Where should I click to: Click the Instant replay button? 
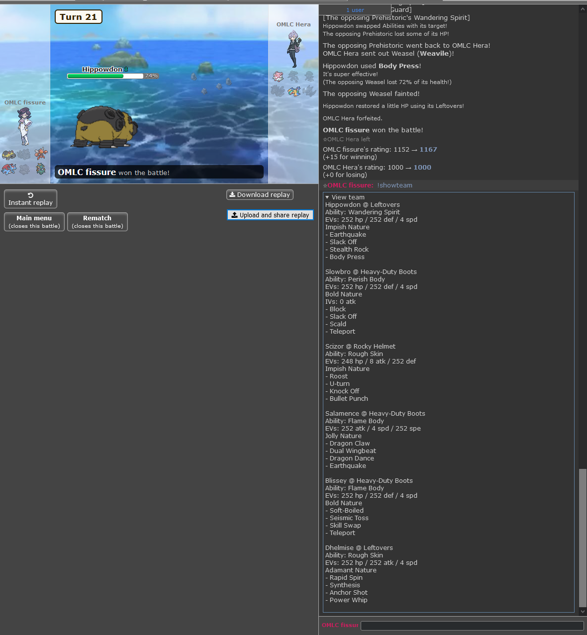[x=30, y=199]
